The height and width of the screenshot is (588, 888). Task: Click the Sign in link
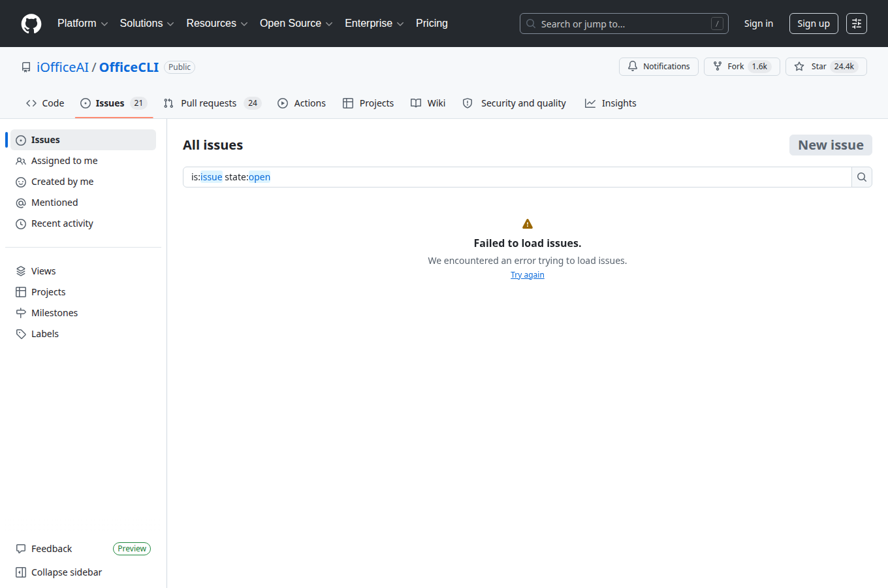click(x=759, y=24)
